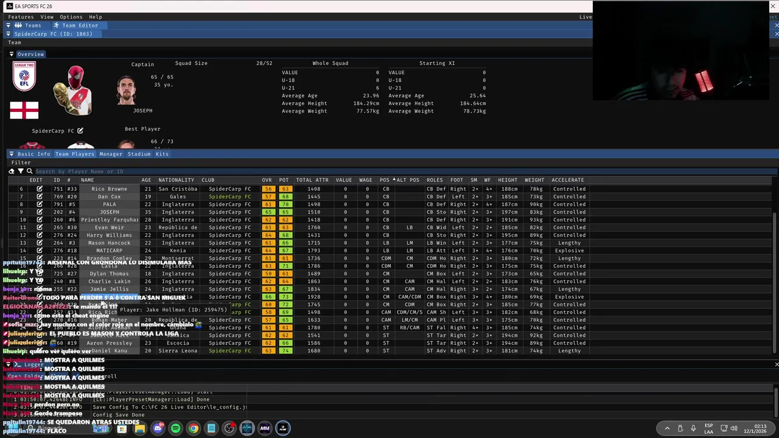Switch to Basic Info tab
This screenshot has width=779, height=438.
pyautogui.click(x=34, y=154)
